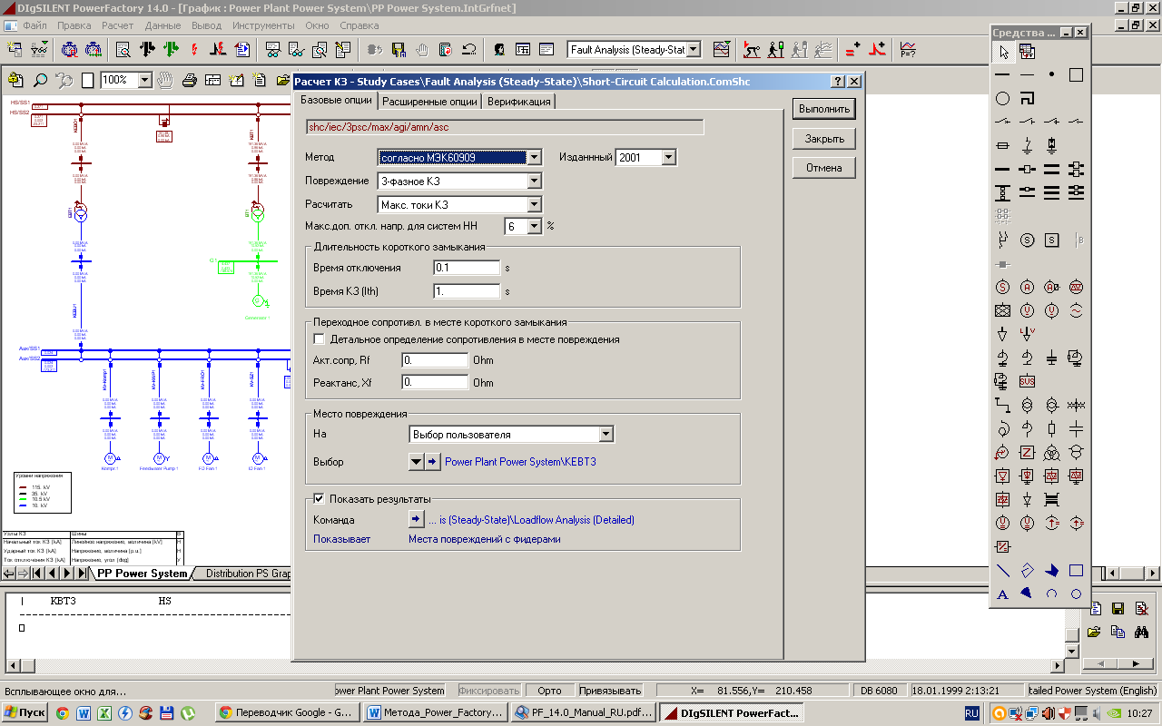The width and height of the screenshot is (1162, 726).
Task: Open the Справка menu
Action: (x=359, y=25)
